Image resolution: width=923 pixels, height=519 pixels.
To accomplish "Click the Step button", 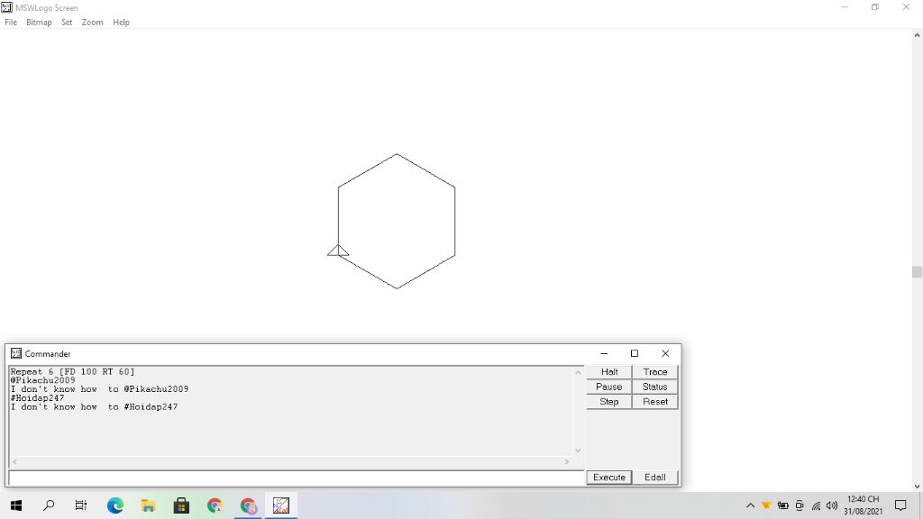I will 609,401.
